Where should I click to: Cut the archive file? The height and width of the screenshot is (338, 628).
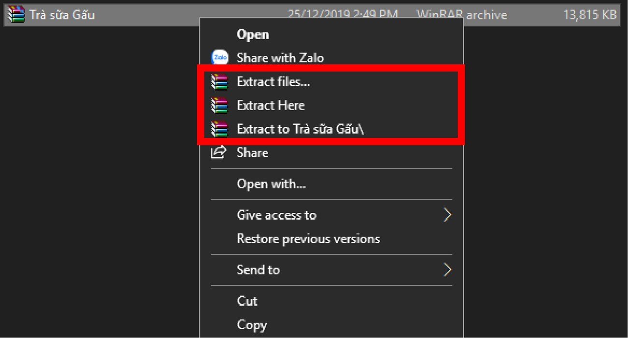coord(247,301)
